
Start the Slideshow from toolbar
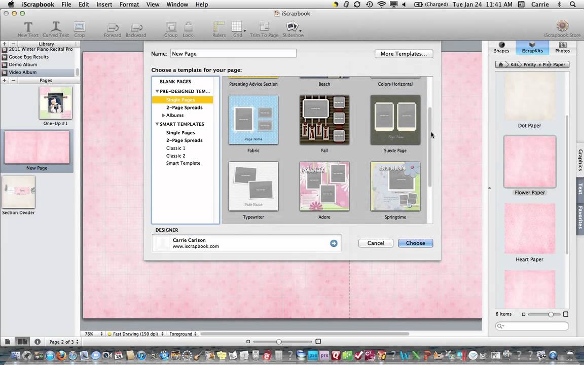point(292,26)
